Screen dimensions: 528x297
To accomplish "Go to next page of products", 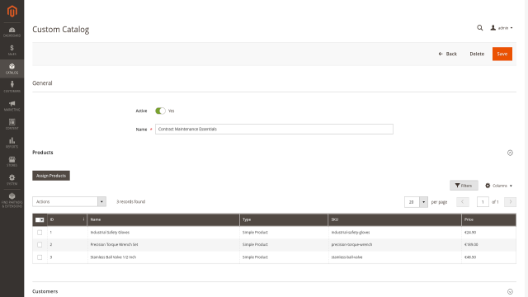I will (510, 202).
